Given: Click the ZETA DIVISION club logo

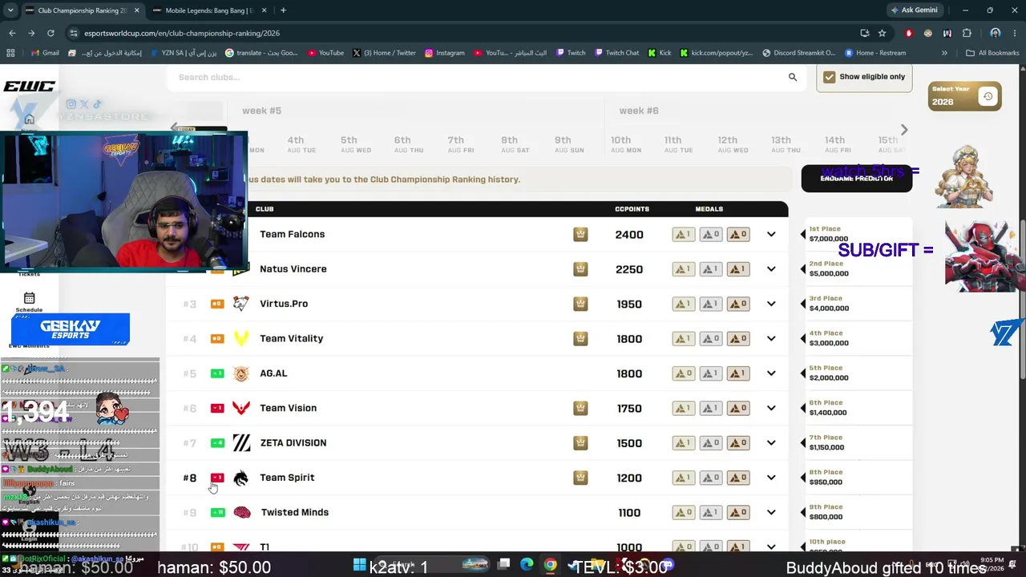Looking at the screenshot, I should coord(241,442).
